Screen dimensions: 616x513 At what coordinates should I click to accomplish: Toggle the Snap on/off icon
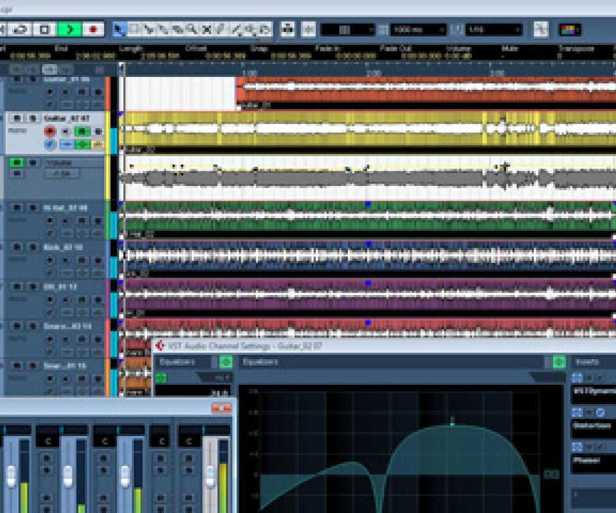308,29
